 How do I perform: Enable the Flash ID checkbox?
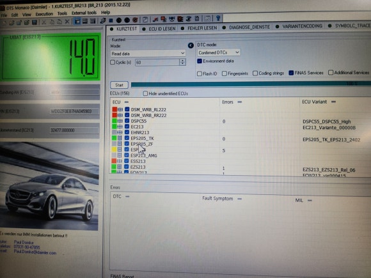(x=199, y=73)
